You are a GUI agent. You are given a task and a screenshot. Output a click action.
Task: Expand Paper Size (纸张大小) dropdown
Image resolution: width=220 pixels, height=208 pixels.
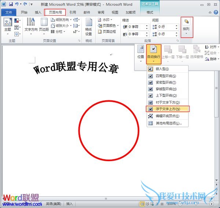point(71,26)
